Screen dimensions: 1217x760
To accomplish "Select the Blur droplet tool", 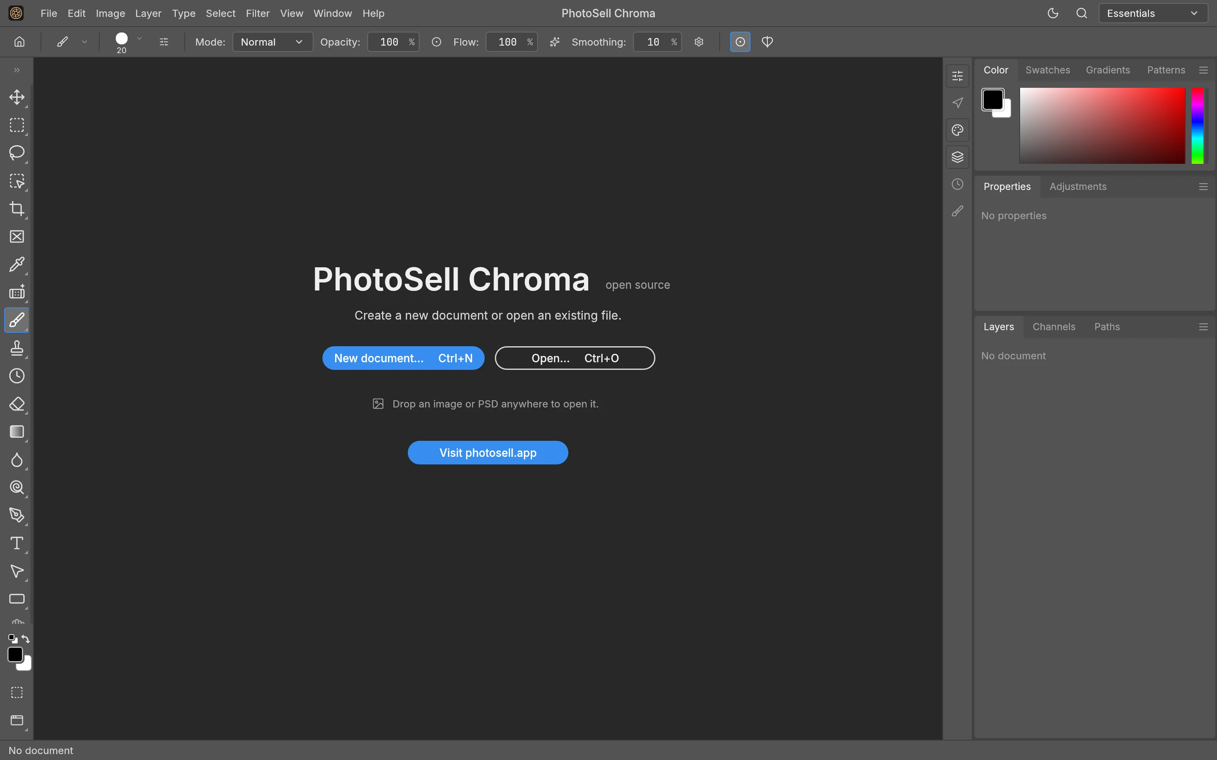I will point(17,460).
